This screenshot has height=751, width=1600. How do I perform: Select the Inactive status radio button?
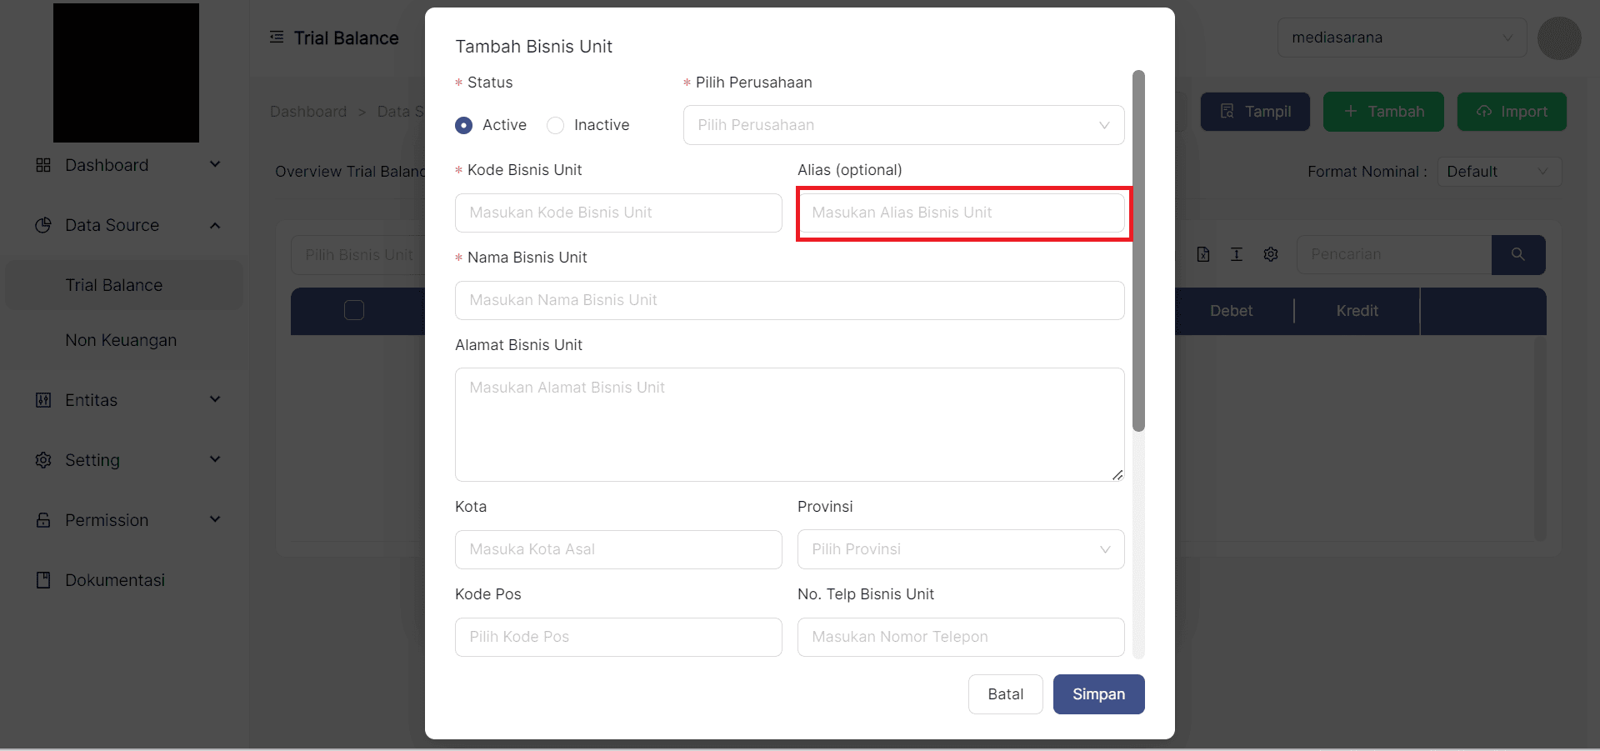tap(556, 125)
